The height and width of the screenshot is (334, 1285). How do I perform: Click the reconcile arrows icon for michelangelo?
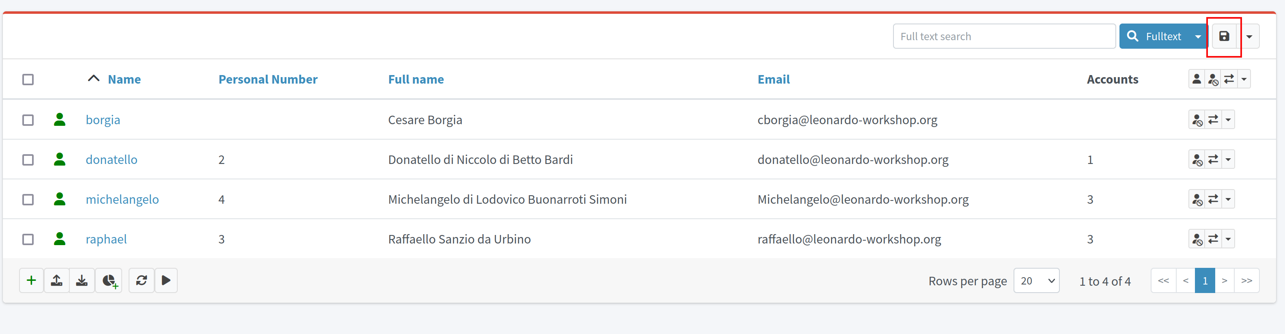point(1213,199)
